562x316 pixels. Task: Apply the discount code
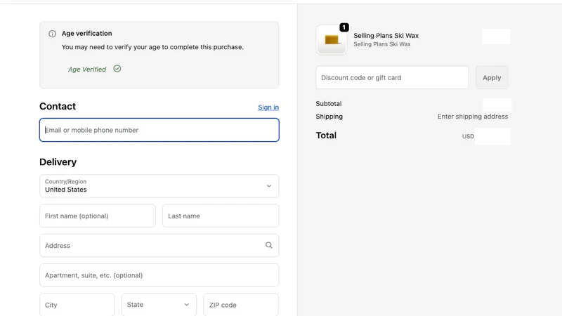point(492,77)
